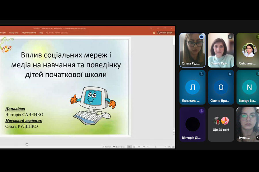Select Олена Кру... participant video tile

pos(221,50)
